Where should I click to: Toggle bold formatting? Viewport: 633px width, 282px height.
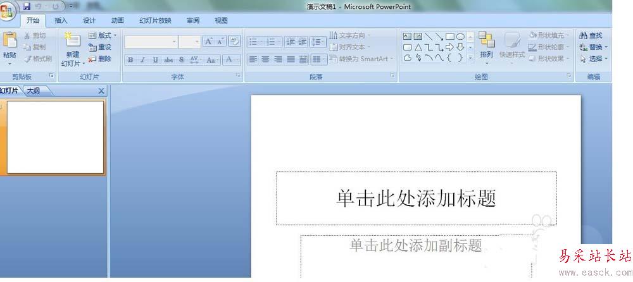pyautogui.click(x=130, y=59)
